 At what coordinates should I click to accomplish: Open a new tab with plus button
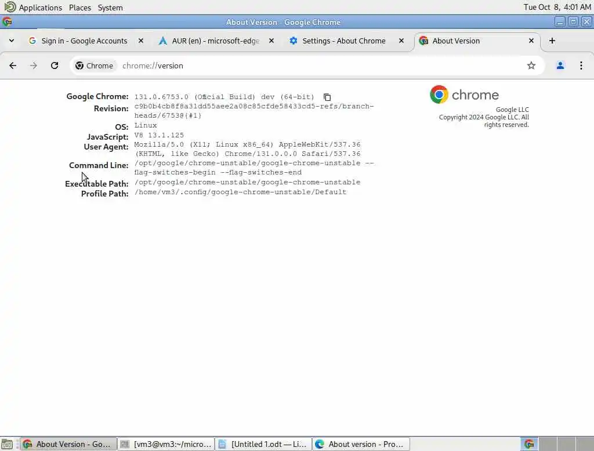coord(552,41)
